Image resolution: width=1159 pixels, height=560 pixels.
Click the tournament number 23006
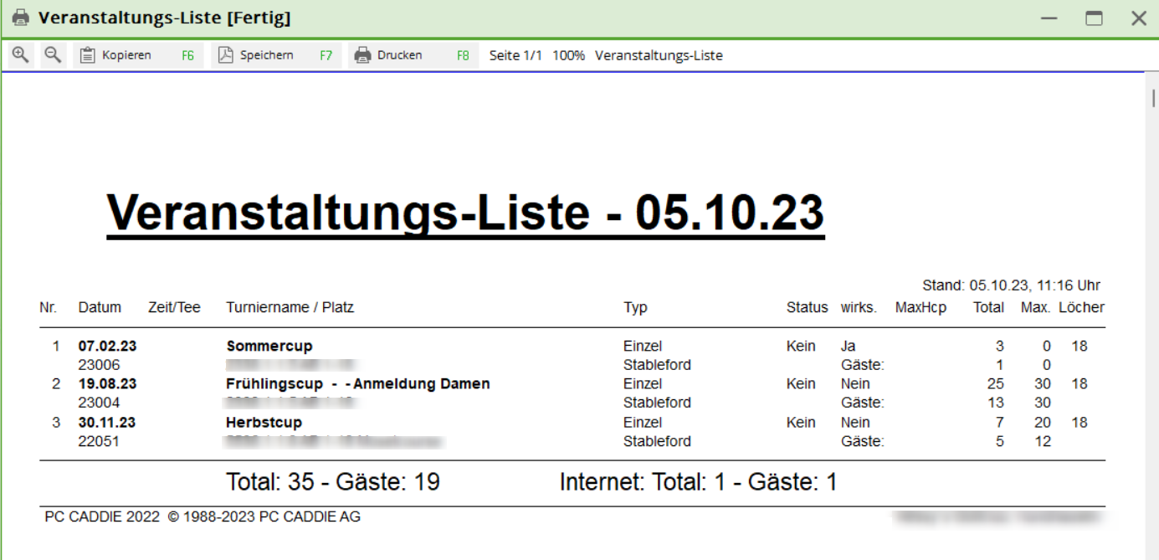[x=99, y=365]
